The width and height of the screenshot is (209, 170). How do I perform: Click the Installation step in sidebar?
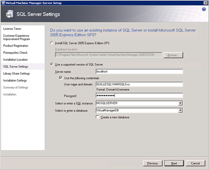(10, 94)
